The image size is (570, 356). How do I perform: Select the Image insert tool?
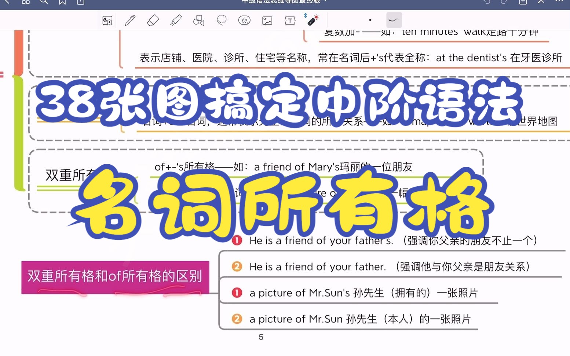[267, 21]
